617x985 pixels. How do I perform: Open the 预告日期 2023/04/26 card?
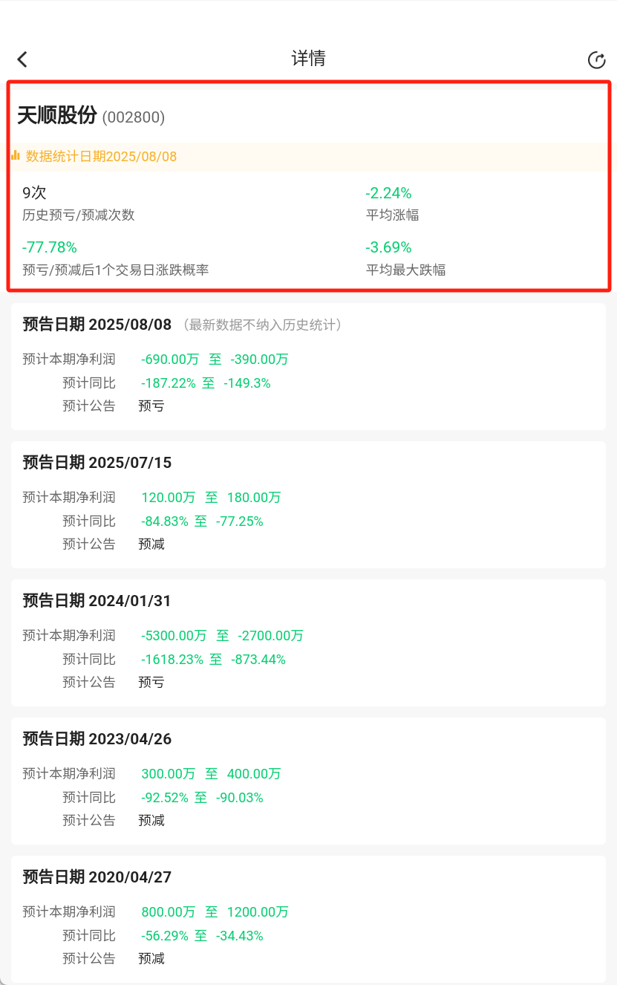(308, 781)
